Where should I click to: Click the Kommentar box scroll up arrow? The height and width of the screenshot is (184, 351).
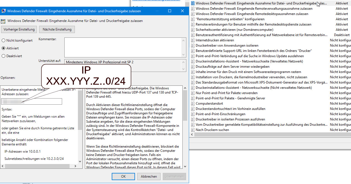click(184, 40)
